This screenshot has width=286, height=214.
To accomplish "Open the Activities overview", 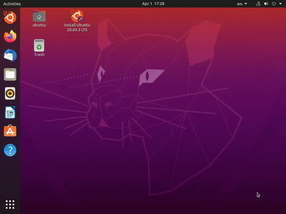I will tap(12, 4).
